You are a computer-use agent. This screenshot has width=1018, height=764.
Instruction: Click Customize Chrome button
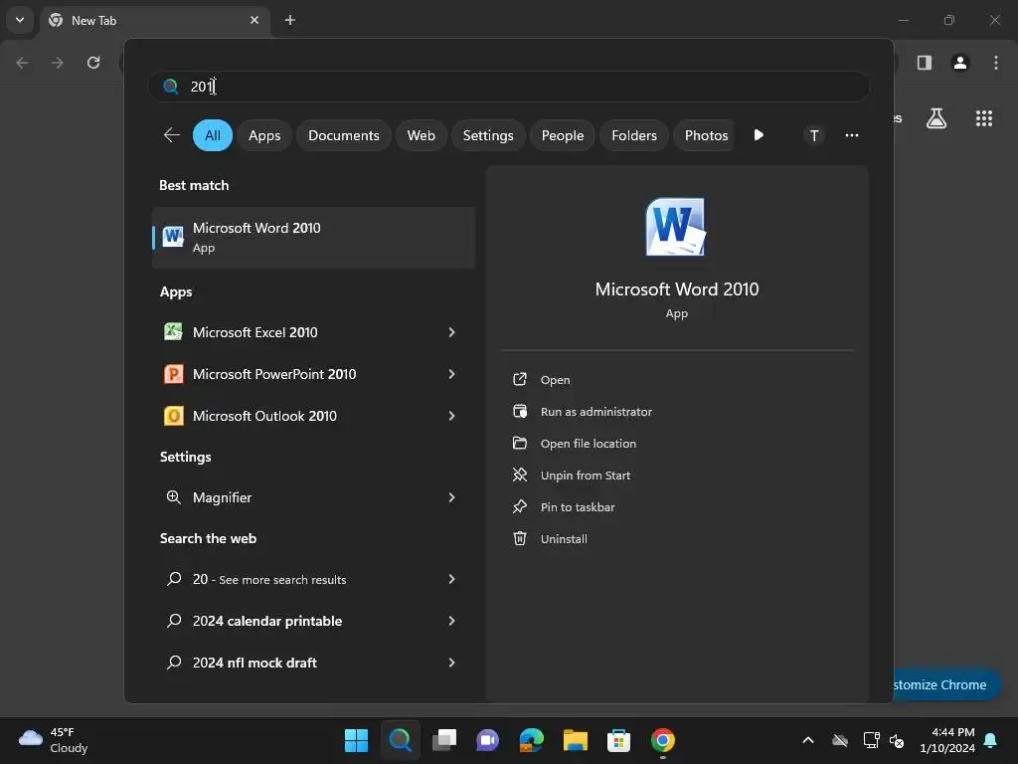(x=946, y=684)
